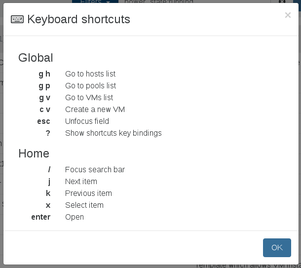
Task: Click the power_state:running search field
Action: (x=194, y=1)
